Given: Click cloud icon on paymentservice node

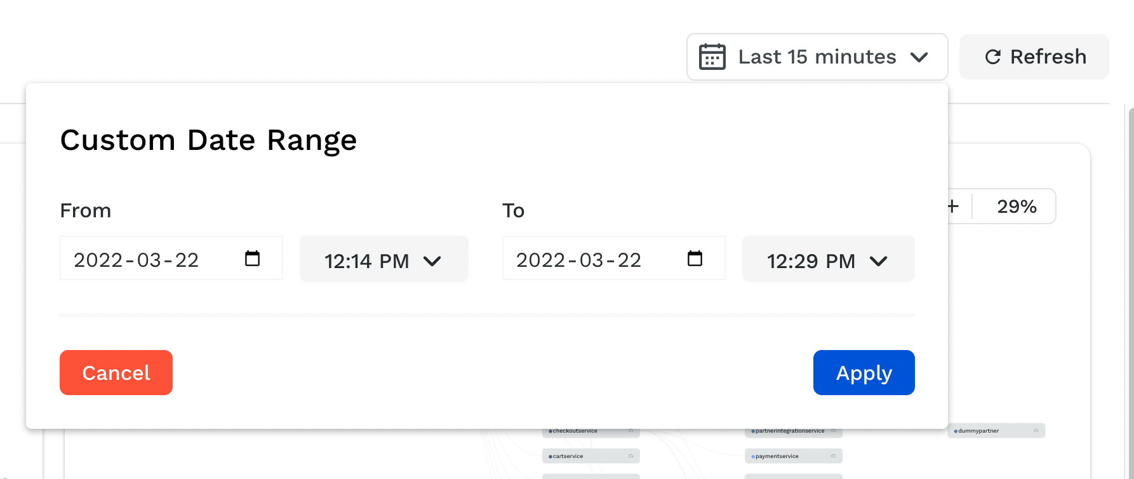Looking at the screenshot, I should click(x=833, y=456).
